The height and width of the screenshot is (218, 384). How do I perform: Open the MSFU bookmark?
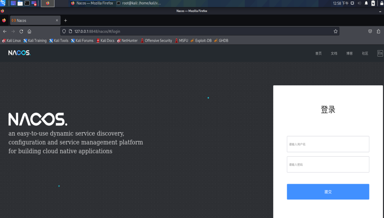tap(181, 41)
